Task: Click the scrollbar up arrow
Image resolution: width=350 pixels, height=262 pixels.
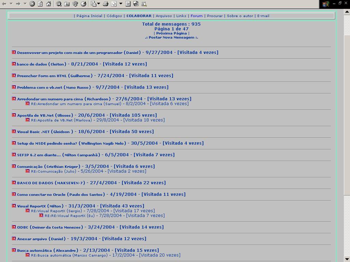Action: (x=347, y=12)
